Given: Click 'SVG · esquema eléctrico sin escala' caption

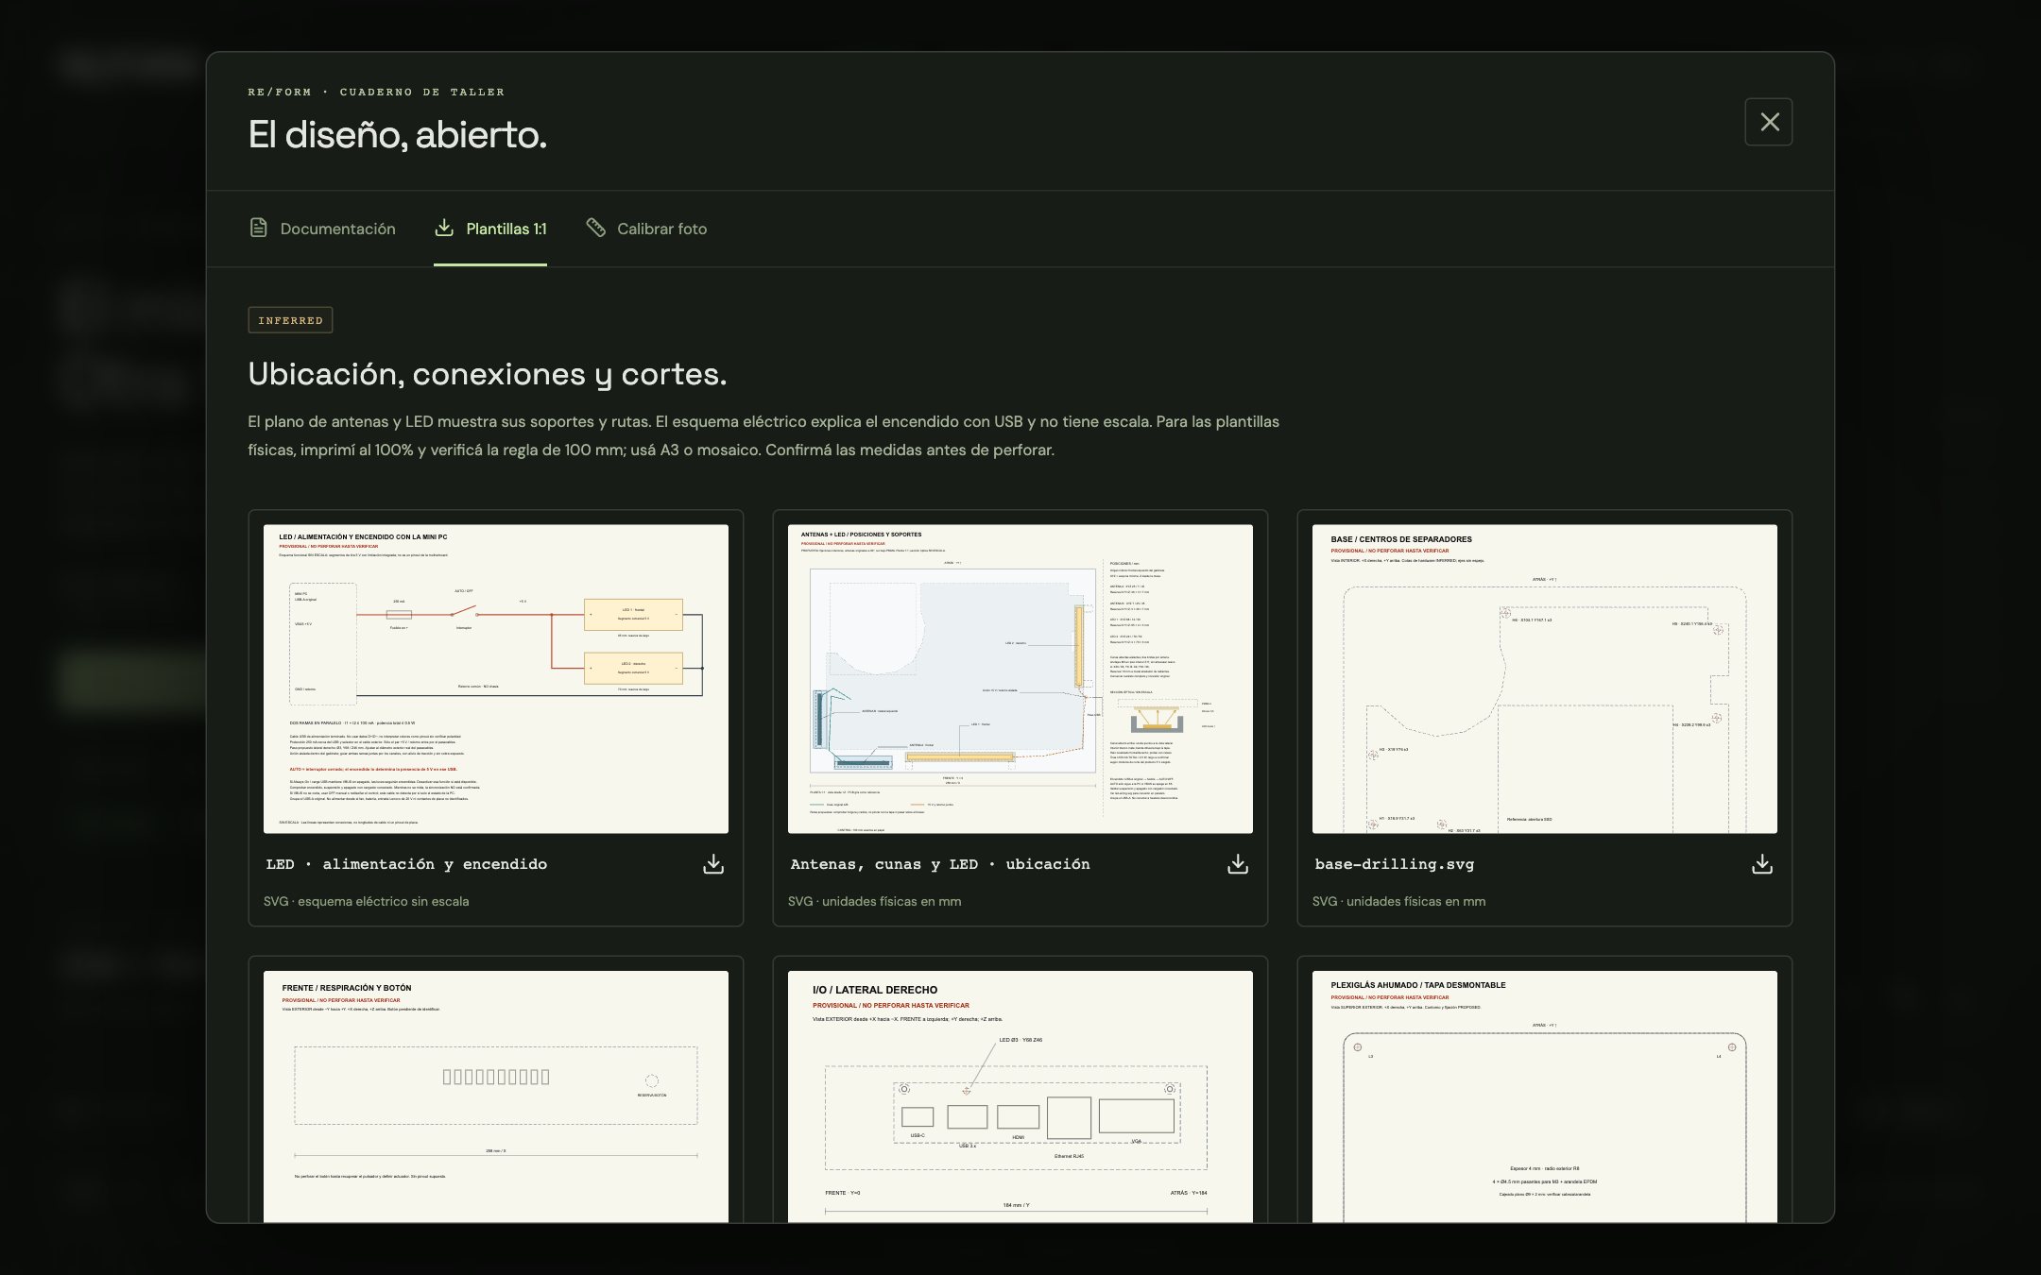Looking at the screenshot, I should click(367, 901).
